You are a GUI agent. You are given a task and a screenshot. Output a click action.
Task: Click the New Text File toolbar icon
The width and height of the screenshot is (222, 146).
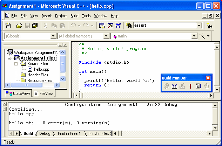pos(8,26)
